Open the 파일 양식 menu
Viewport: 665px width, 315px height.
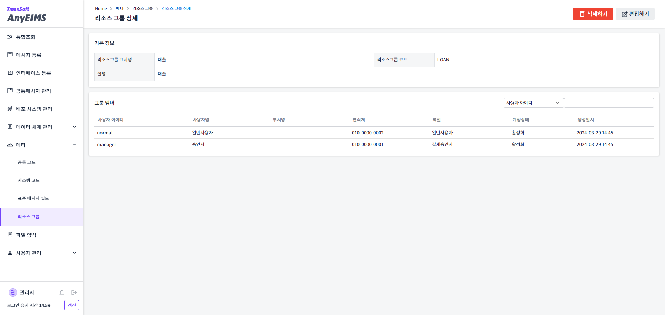point(42,235)
